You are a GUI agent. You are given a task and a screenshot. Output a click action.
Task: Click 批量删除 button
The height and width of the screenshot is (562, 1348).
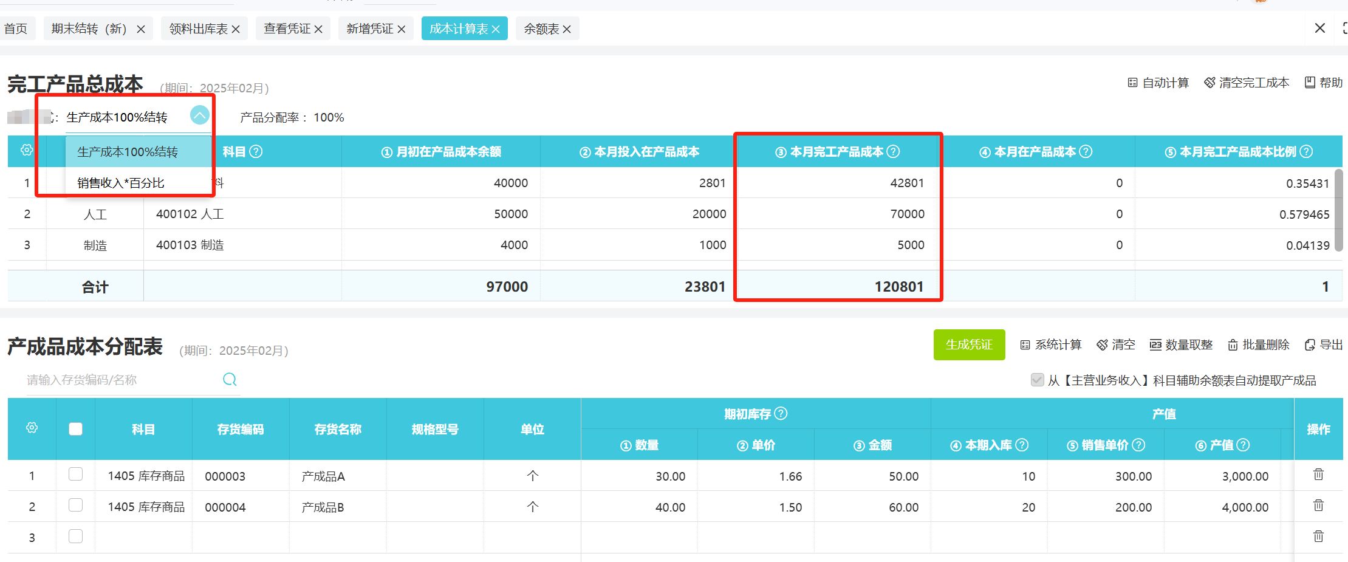pyautogui.click(x=1258, y=345)
